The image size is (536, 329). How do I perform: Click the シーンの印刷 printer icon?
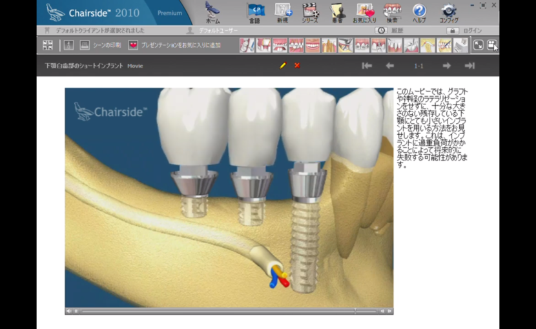coord(85,45)
